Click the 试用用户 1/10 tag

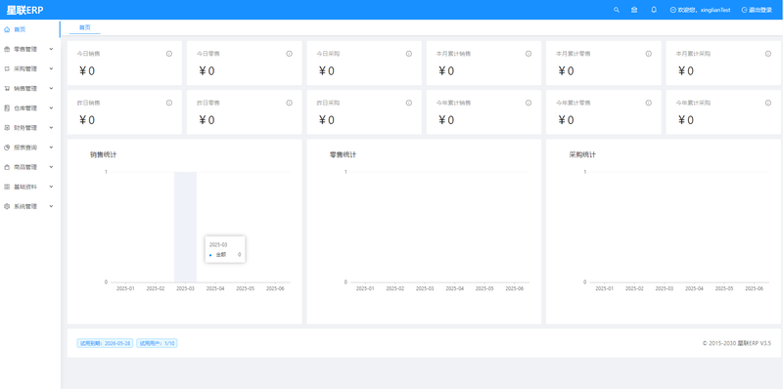point(157,343)
